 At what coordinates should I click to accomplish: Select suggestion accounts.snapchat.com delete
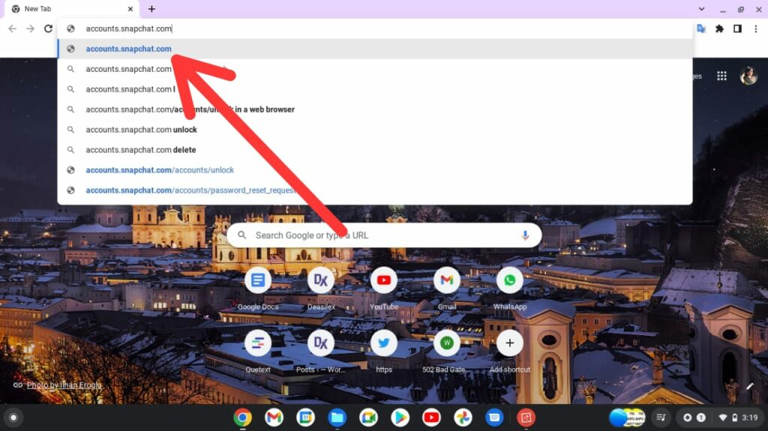[x=375, y=150]
